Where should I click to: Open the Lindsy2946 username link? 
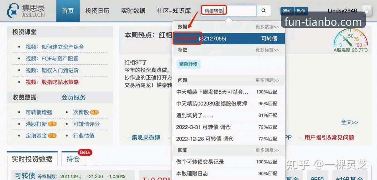click(x=342, y=10)
